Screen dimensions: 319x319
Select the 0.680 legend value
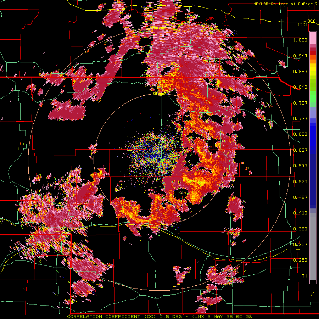300,134
